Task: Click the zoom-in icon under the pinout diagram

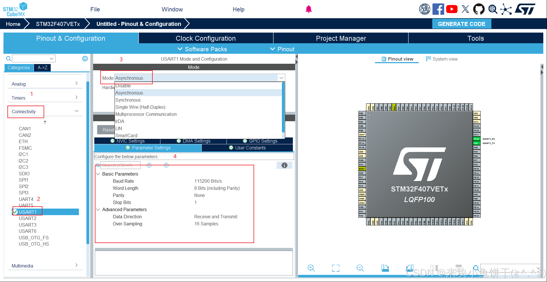Action: (x=311, y=268)
